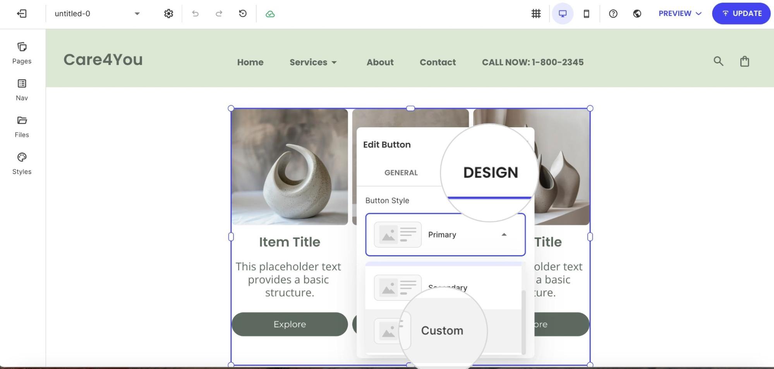Click the Contact nav link
The image size is (774, 369).
coord(438,62)
